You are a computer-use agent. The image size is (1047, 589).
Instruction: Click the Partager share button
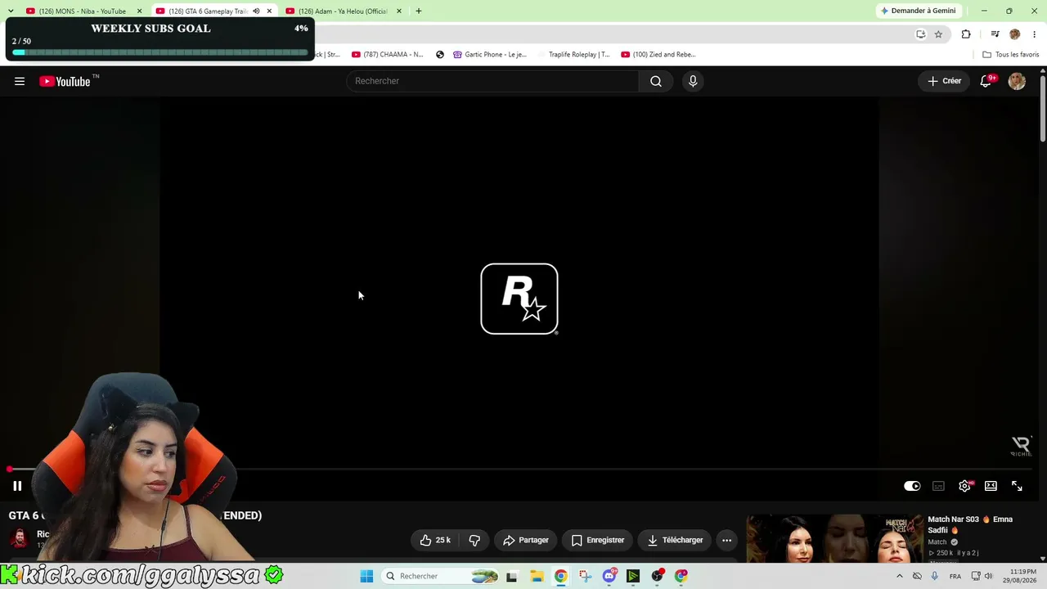coord(526,540)
